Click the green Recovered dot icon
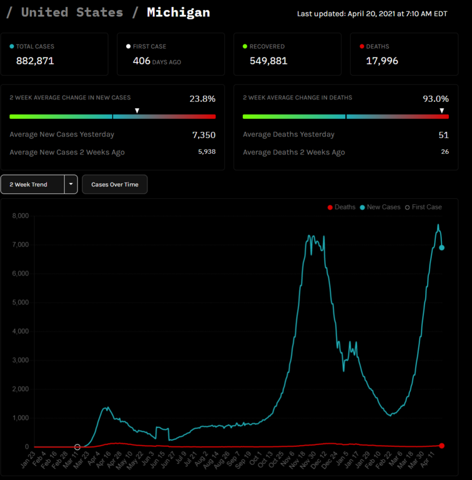 point(245,46)
